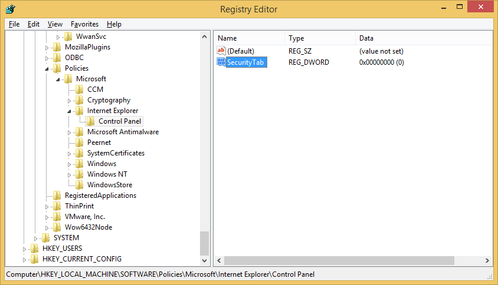Click the ThinPrint folder icon

pyautogui.click(x=57, y=206)
